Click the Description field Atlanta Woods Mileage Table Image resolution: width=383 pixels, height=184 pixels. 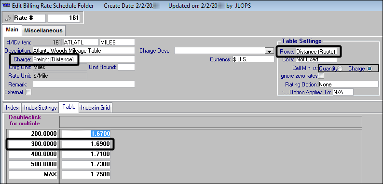(x=84, y=51)
